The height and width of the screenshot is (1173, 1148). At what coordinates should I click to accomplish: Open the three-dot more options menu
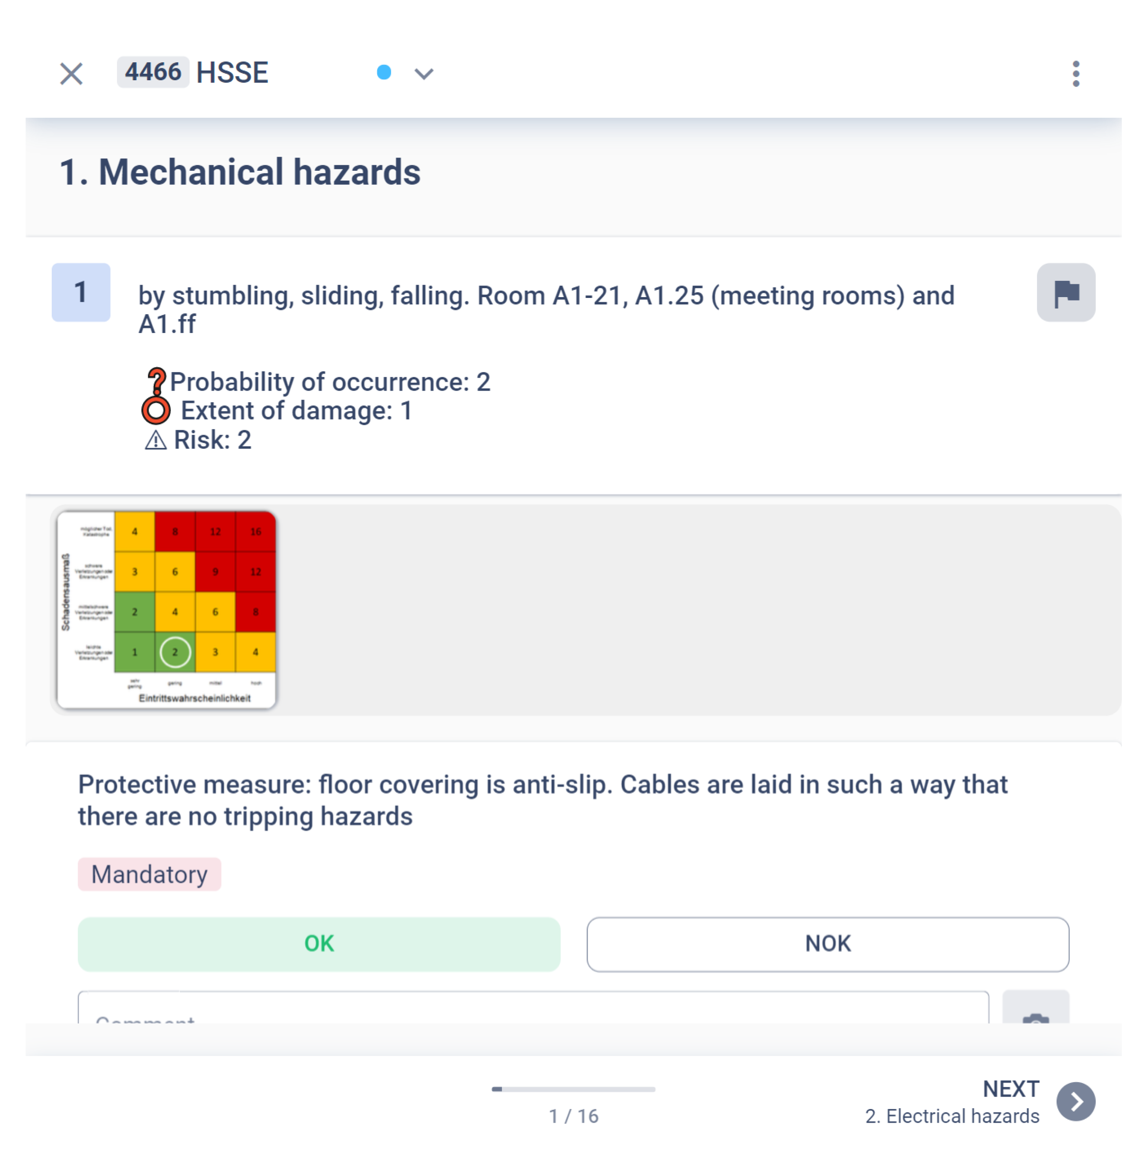click(1076, 73)
